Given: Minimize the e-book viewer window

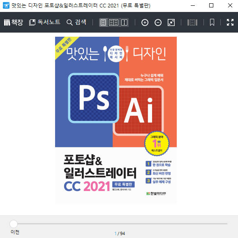Looking at the screenshot, I should tap(193, 5).
